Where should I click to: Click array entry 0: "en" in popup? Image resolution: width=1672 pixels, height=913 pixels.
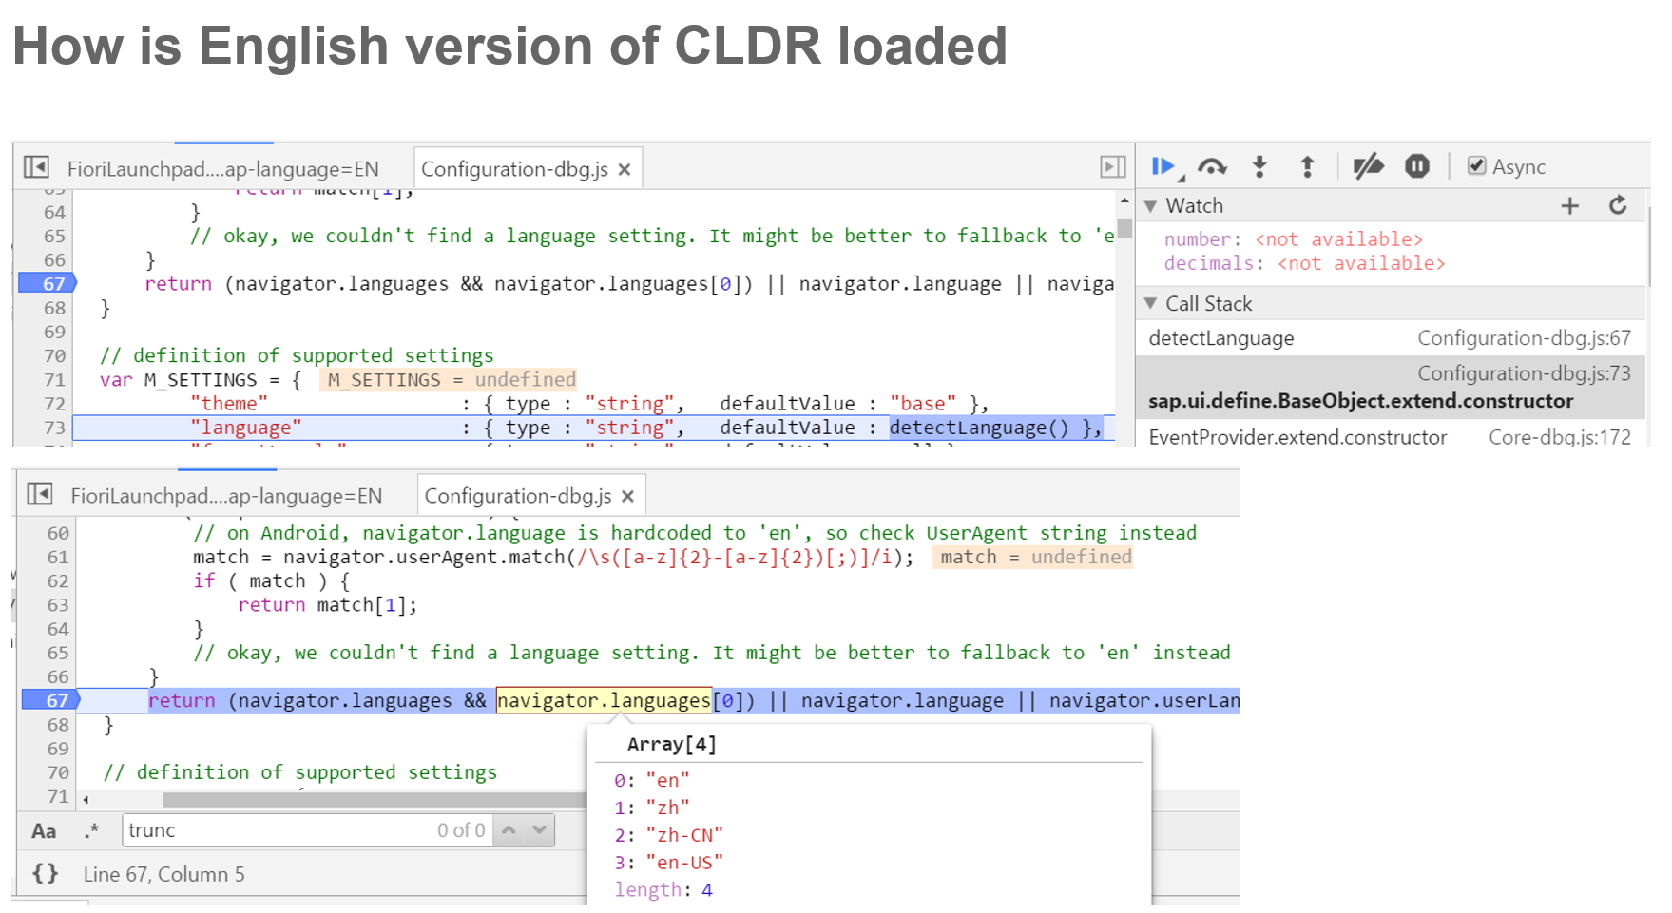[652, 780]
